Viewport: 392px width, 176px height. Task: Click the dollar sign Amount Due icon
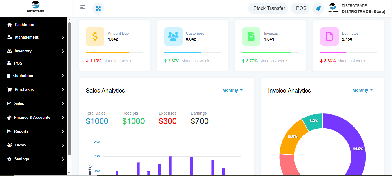coord(95,36)
